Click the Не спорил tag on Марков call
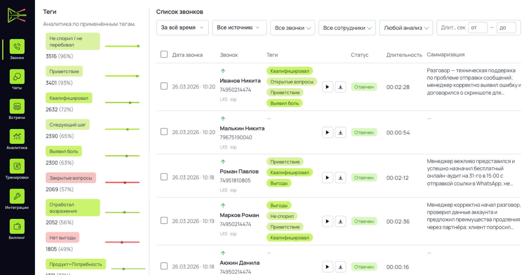Screen dimensions: 529x275 282,216
